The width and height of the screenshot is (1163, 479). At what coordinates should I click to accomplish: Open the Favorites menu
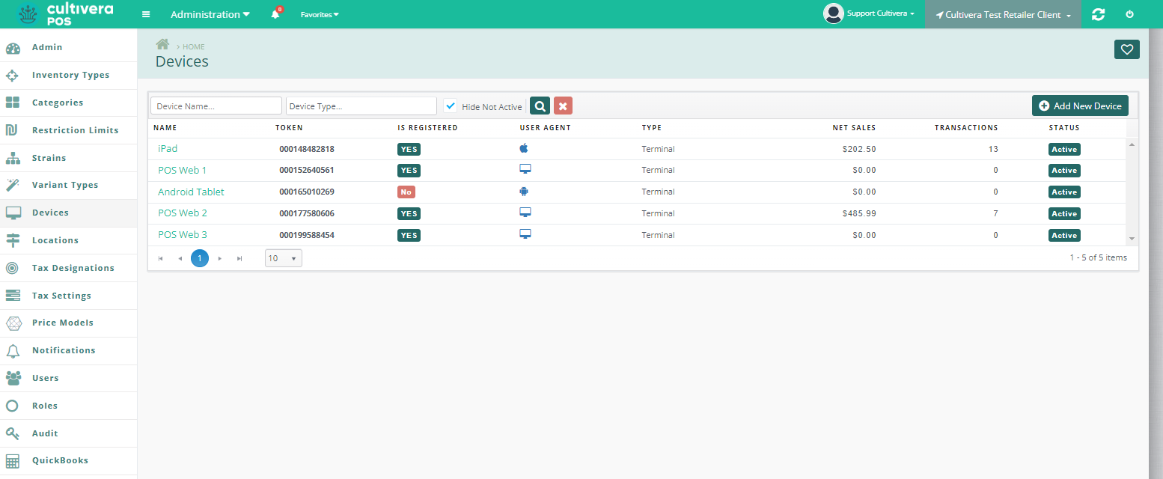[320, 14]
